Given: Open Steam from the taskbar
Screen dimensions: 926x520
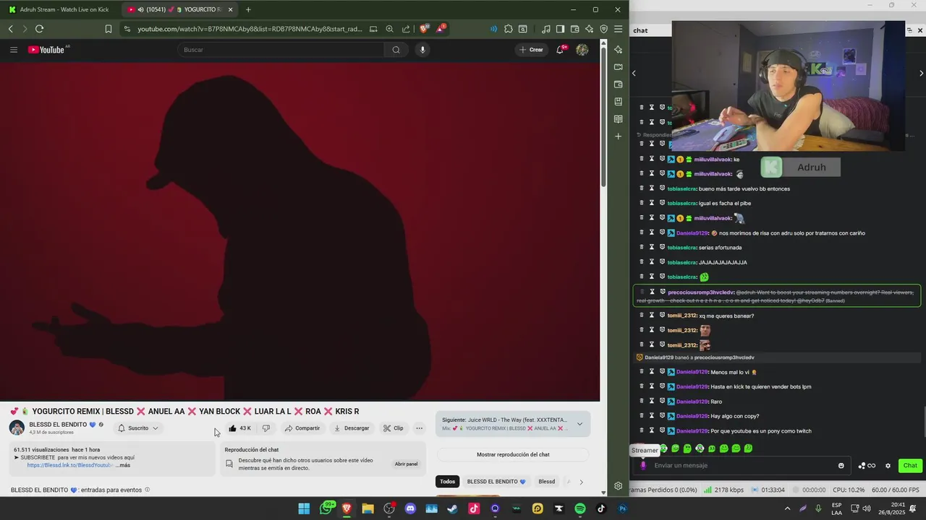Looking at the screenshot, I should (x=453, y=508).
